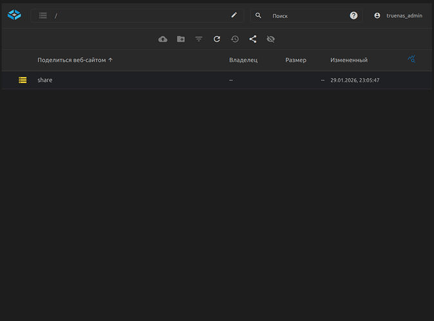Viewport: 434px width, 321px height.
Task: Click the new folder icon
Action: coord(181,39)
